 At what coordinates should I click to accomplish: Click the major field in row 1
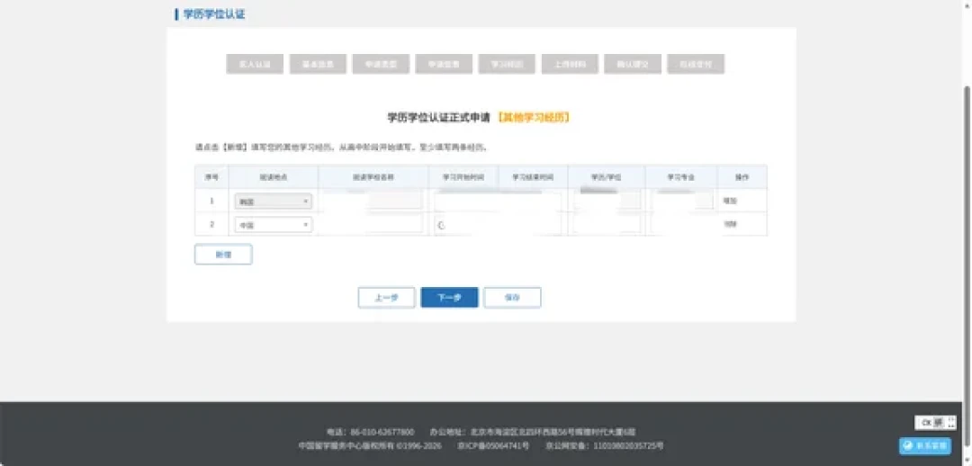[681, 201]
